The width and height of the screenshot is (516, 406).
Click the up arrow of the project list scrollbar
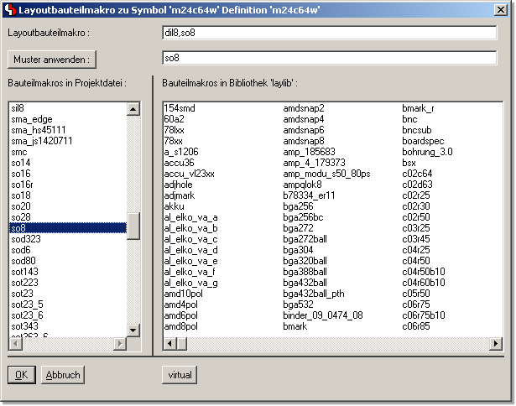click(133, 108)
